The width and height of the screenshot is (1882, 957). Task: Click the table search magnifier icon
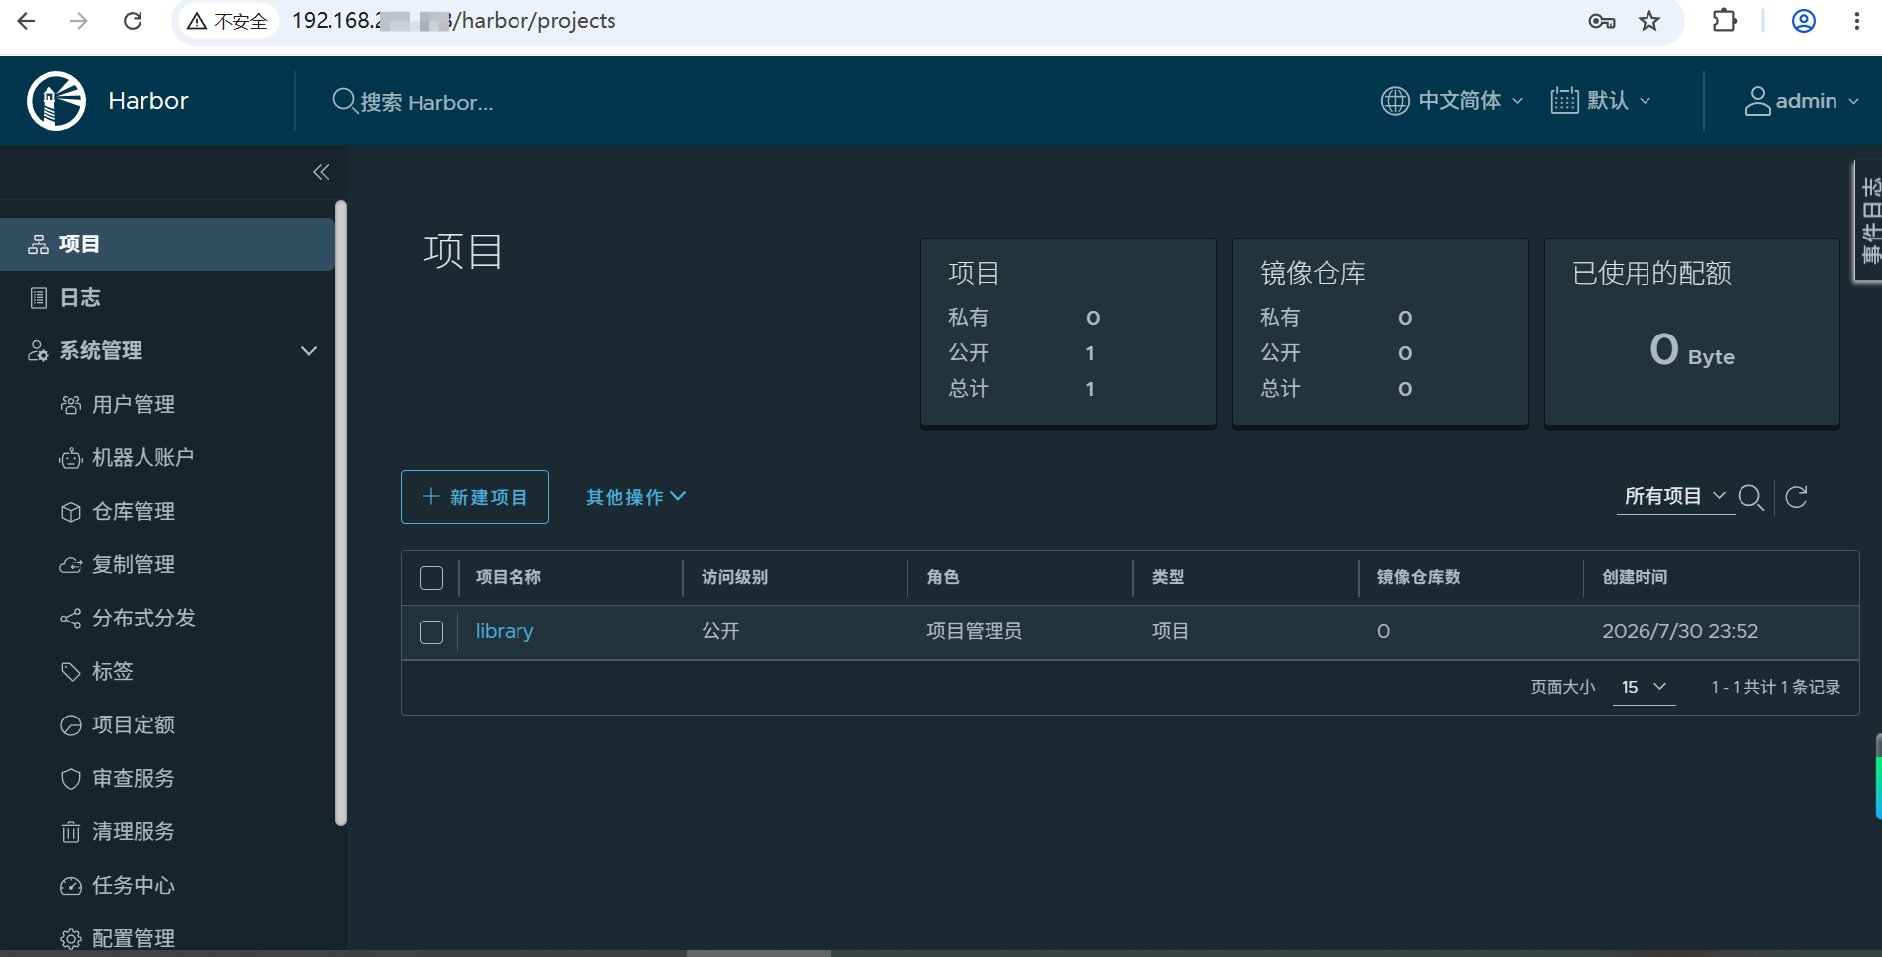click(x=1751, y=498)
